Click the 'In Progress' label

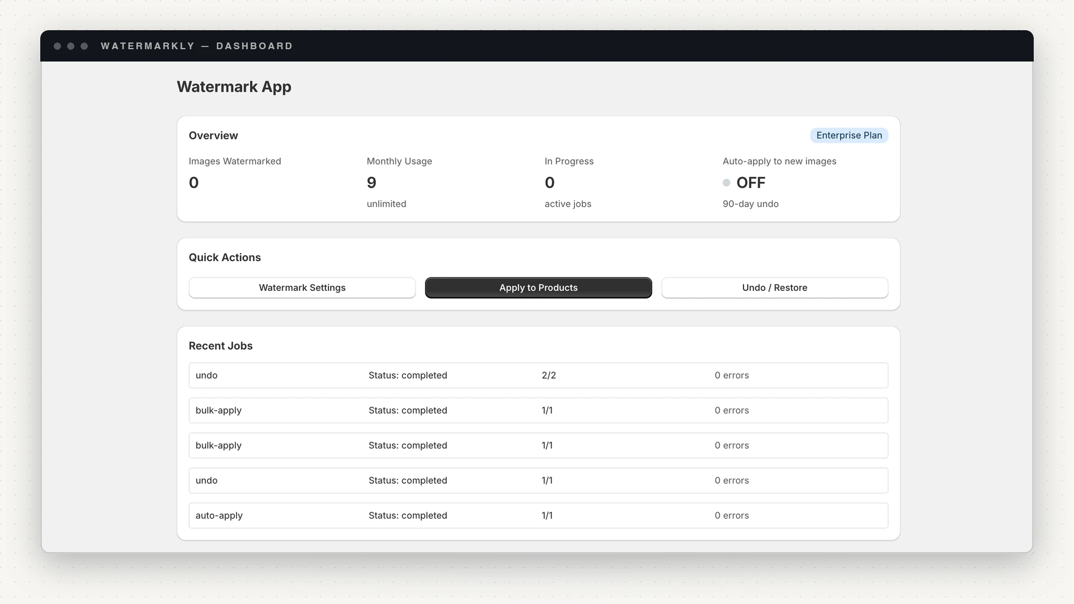(569, 161)
